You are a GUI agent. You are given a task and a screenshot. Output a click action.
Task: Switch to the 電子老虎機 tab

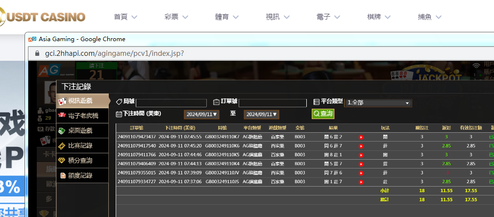pos(83,116)
